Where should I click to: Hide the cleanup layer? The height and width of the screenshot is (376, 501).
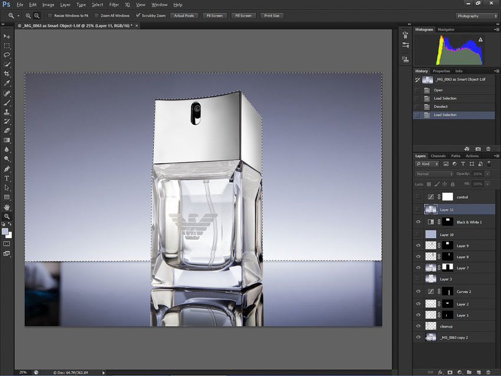[x=418, y=326]
